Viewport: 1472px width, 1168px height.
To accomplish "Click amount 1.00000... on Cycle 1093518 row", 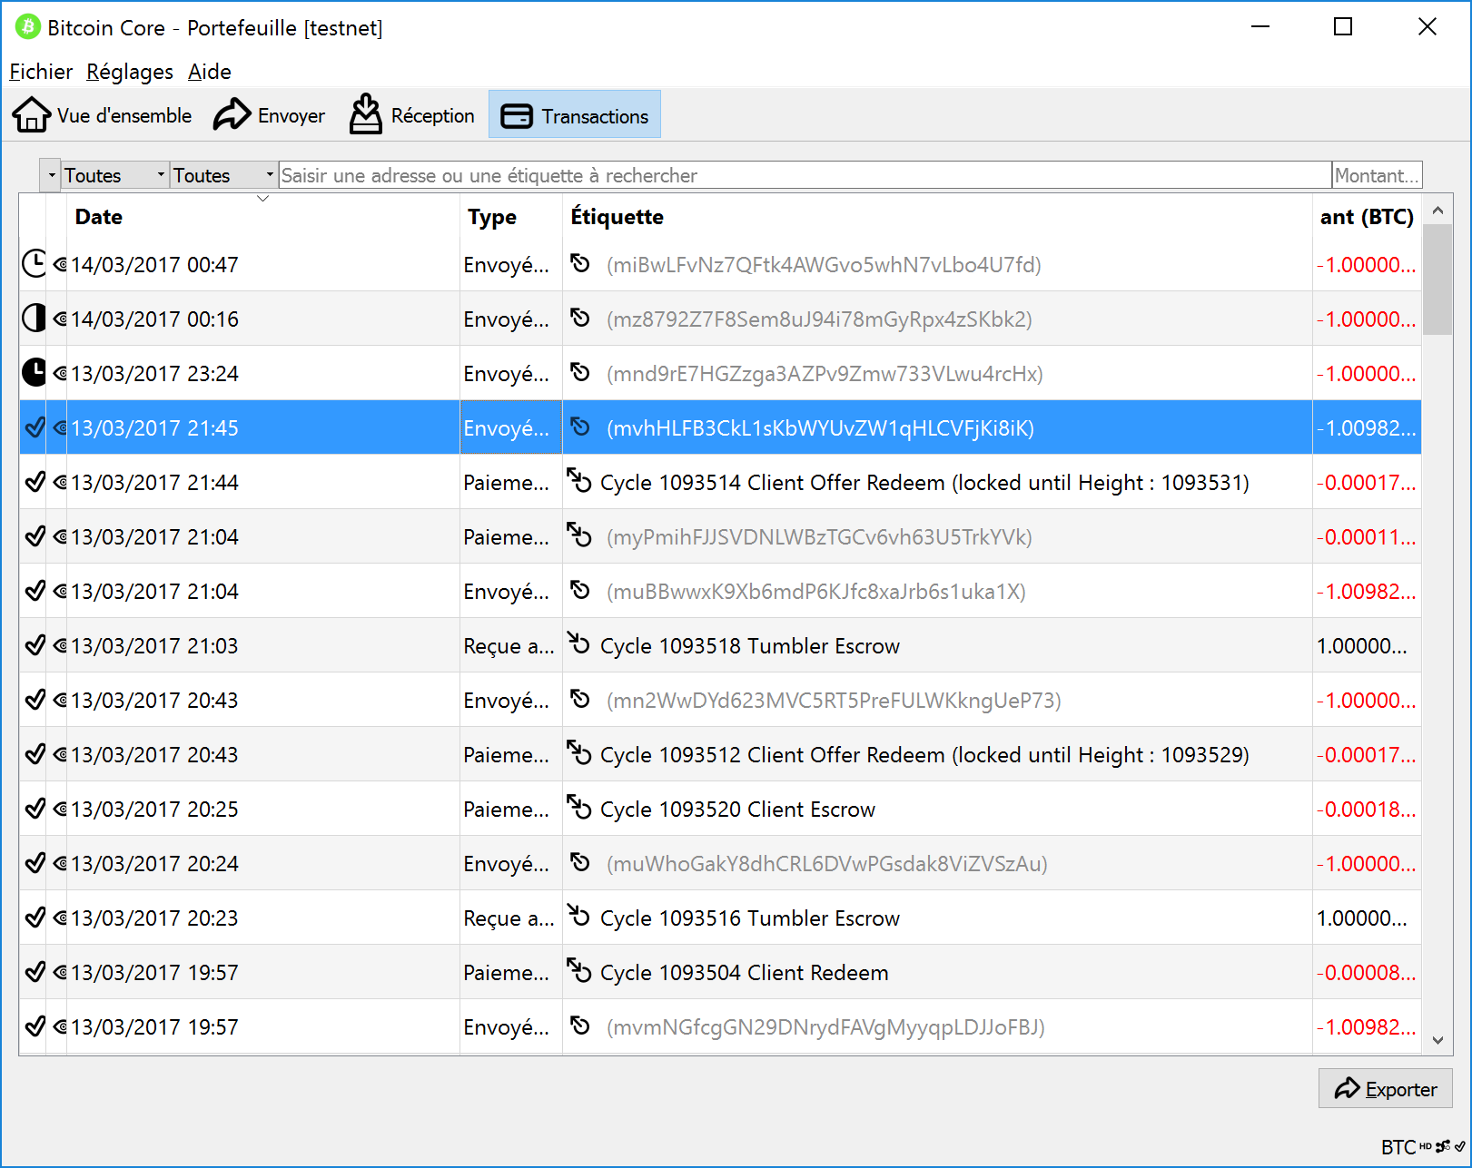I will [1361, 646].
